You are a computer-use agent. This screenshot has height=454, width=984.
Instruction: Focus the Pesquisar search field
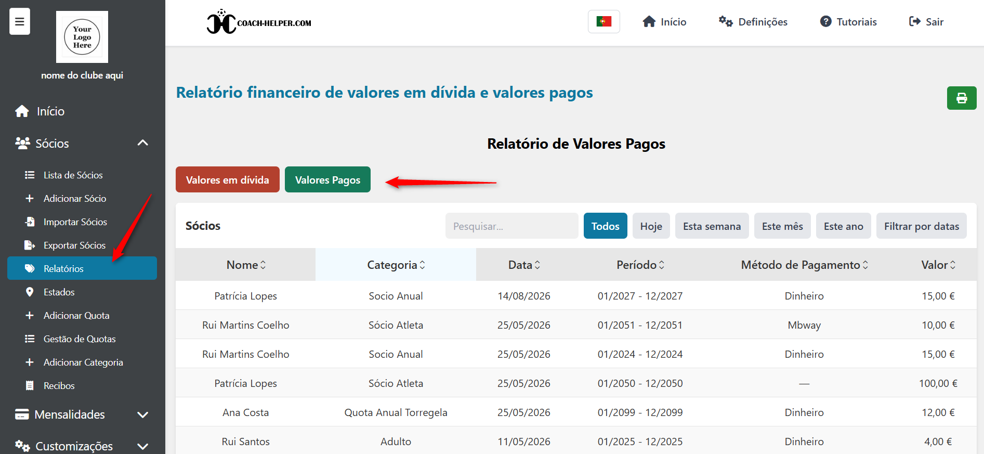[x=512, y=226]
